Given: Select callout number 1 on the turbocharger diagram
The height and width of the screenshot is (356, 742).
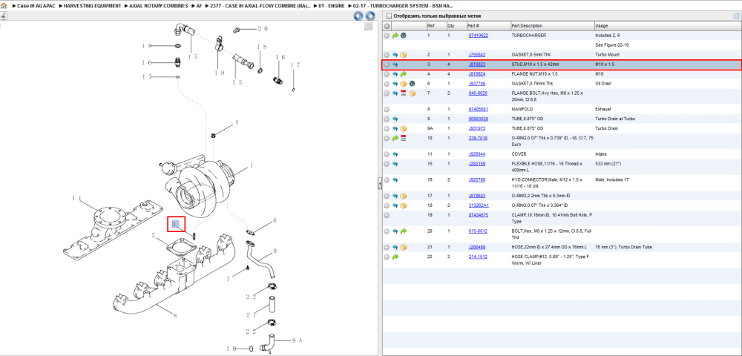Looking at the screenshot, I should pos(252,166).
